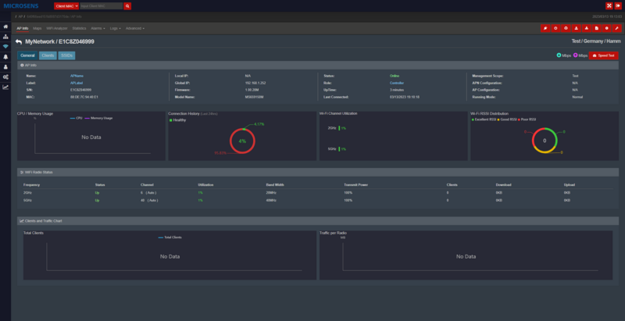Open the network topology sidebar icon
625x321 pixels.
(5, 37)
